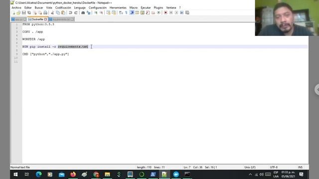Click the Save toolbar icon
Image resolution: width=319 pixels, height=179 pixels.
click(x=24, y=13)
